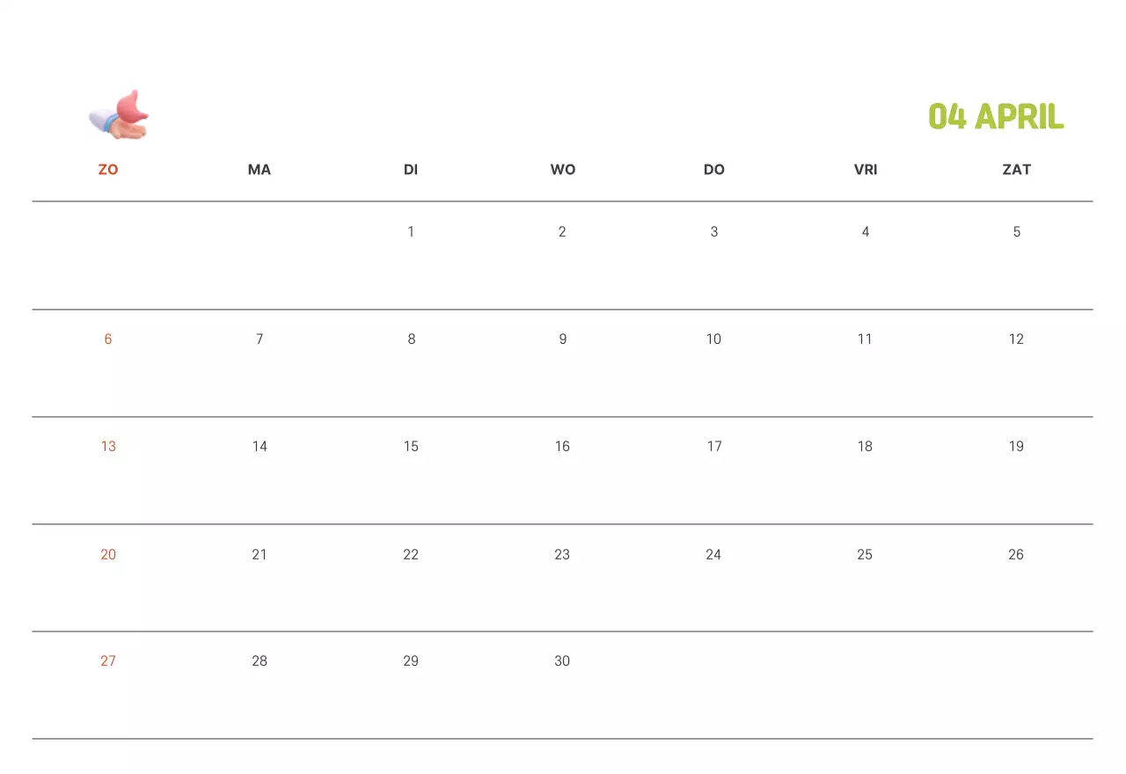Select April 1 date cell
The width and height of the screenshot is (1126, 774).
click(x=411, y=232)
